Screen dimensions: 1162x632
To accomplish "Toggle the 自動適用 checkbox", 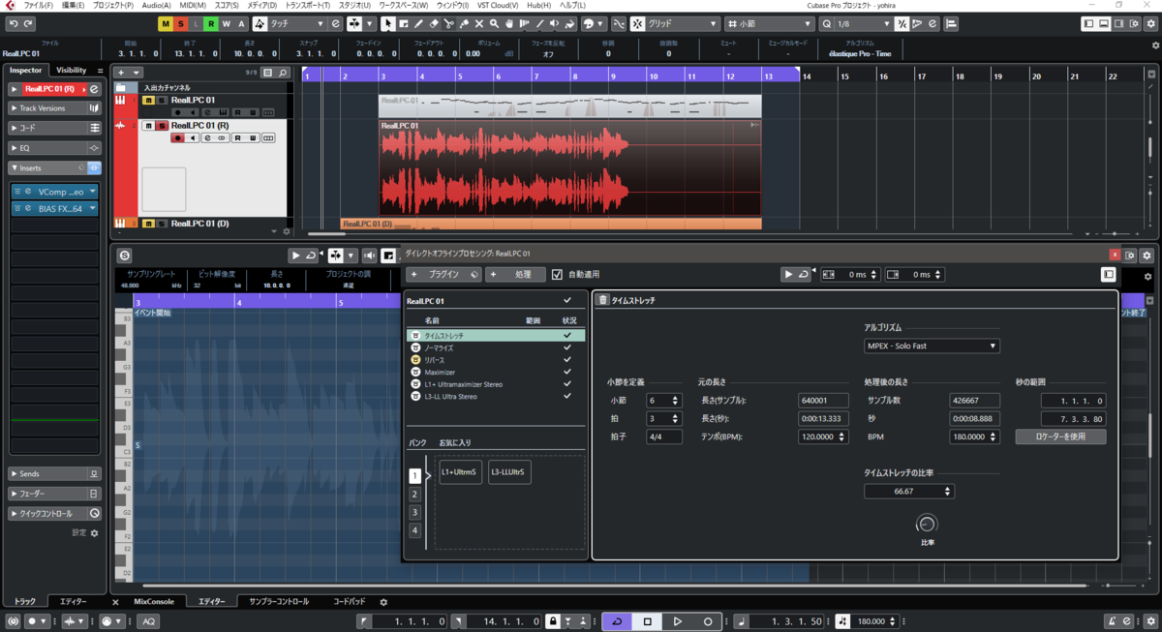I will tap(557, 275).
